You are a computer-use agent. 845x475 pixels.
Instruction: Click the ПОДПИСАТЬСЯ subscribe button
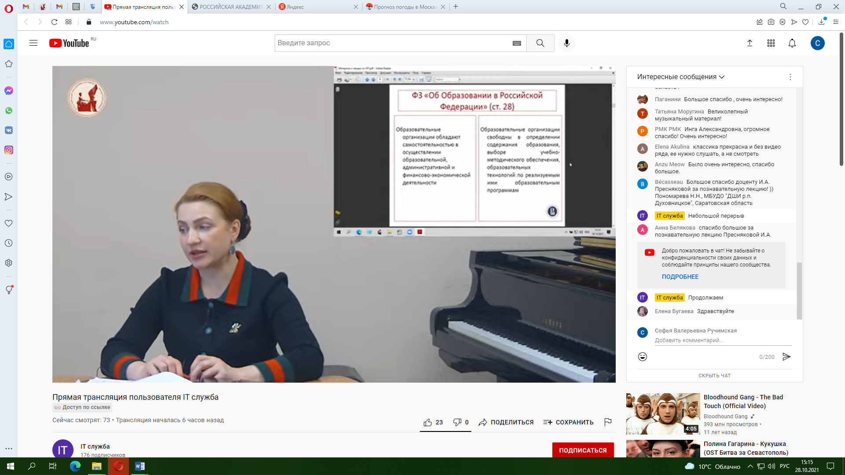(583, 450)
